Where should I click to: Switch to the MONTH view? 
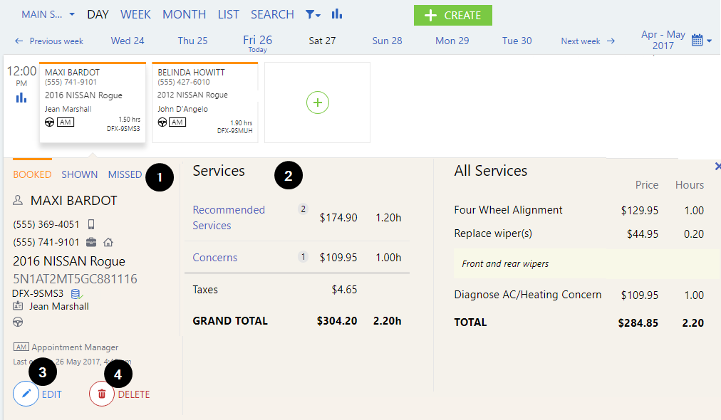tap(184, 14)
